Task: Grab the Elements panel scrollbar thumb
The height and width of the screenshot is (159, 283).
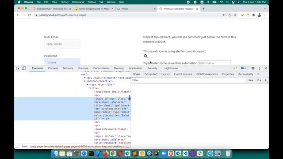Action: pyautogui.click(x=130, y=98)
